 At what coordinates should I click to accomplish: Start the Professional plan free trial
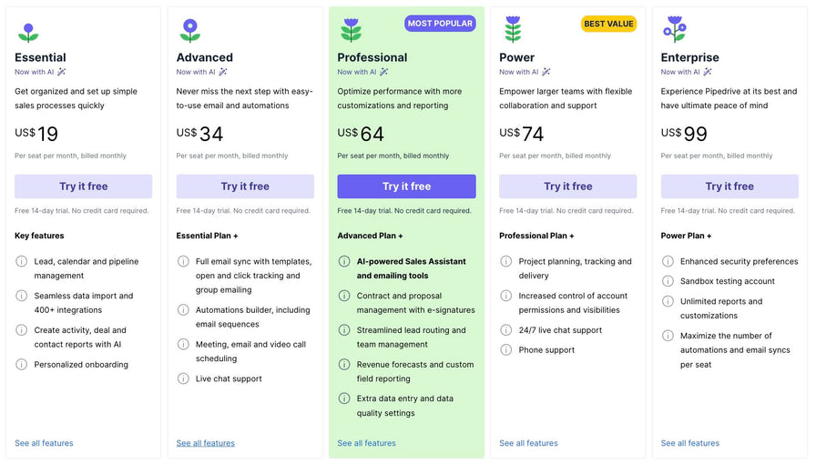(406, 187)
